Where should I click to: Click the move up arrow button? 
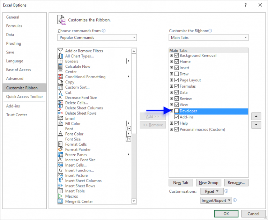pyautogui.click(x=256, y=116)
